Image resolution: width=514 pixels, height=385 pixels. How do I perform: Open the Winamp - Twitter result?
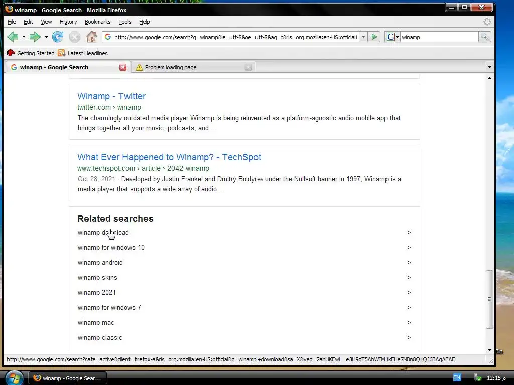(x=111, y=96)
